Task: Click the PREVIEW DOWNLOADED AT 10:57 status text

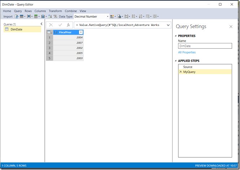Action: [216, 166]
